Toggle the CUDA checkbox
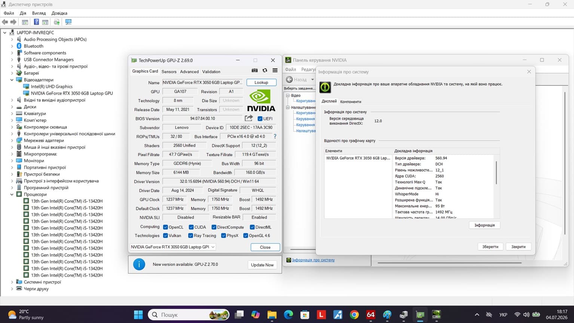 (191, 227)
